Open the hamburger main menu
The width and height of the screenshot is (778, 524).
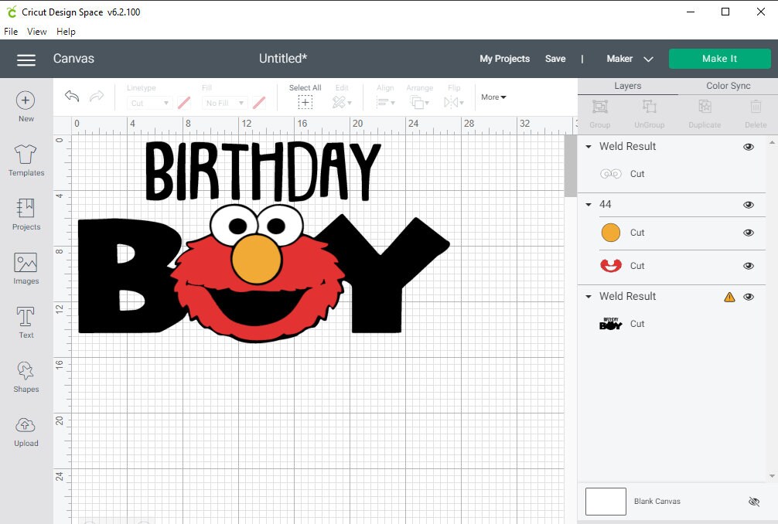(26, 60)
